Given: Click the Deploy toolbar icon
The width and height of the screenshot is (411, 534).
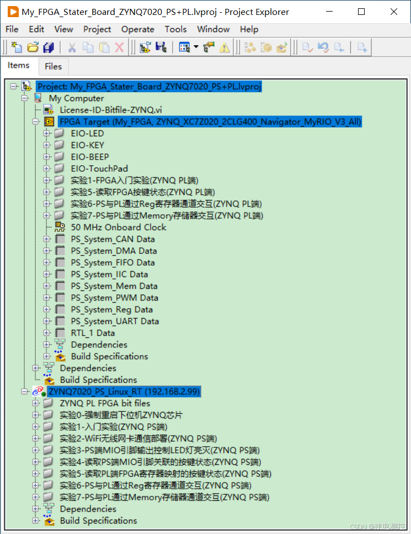Looking at the screenshot, I should [x=282, y=47].
